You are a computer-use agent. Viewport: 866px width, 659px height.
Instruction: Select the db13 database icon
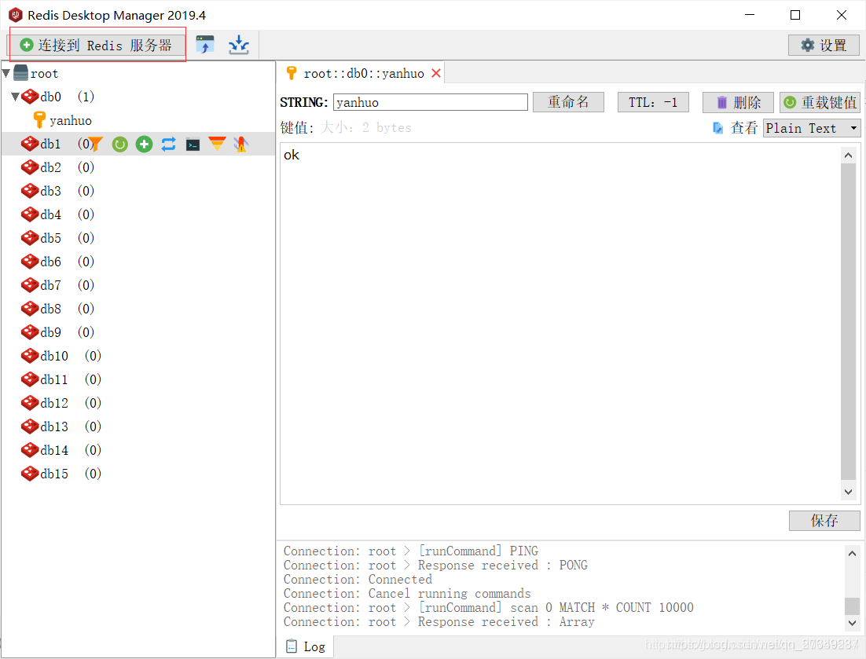pos(30,427)
